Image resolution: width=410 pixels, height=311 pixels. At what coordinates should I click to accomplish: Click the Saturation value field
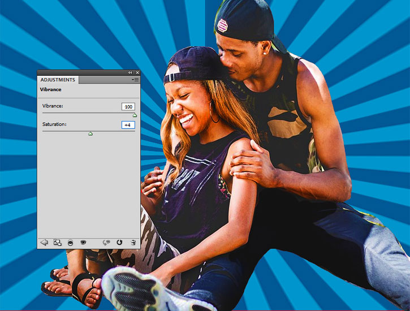point(128,125)
